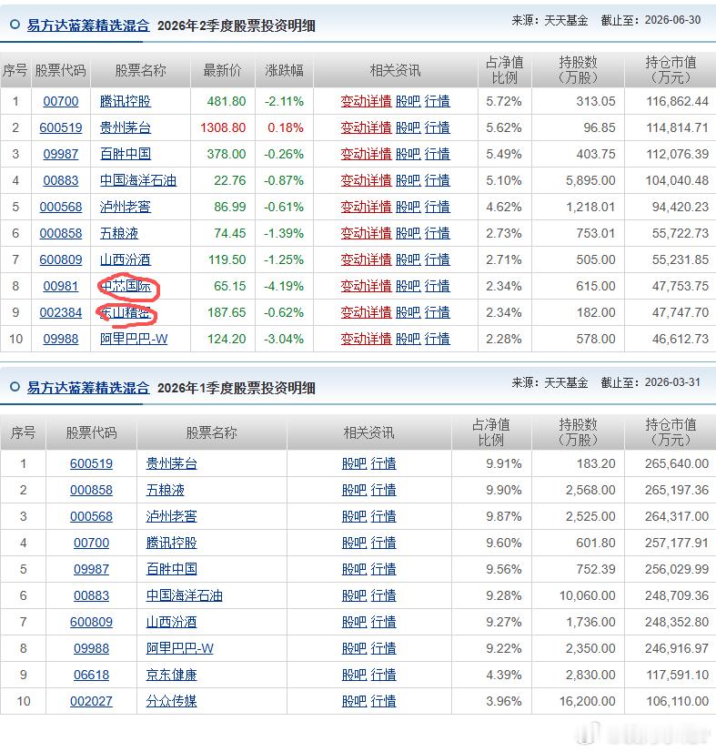Open 股吧 for 泸州老窖 in 1季度 table
Image resolution: width=716 pixels, height=752 pixels.
pyautogui.click(x=354, y=516)
